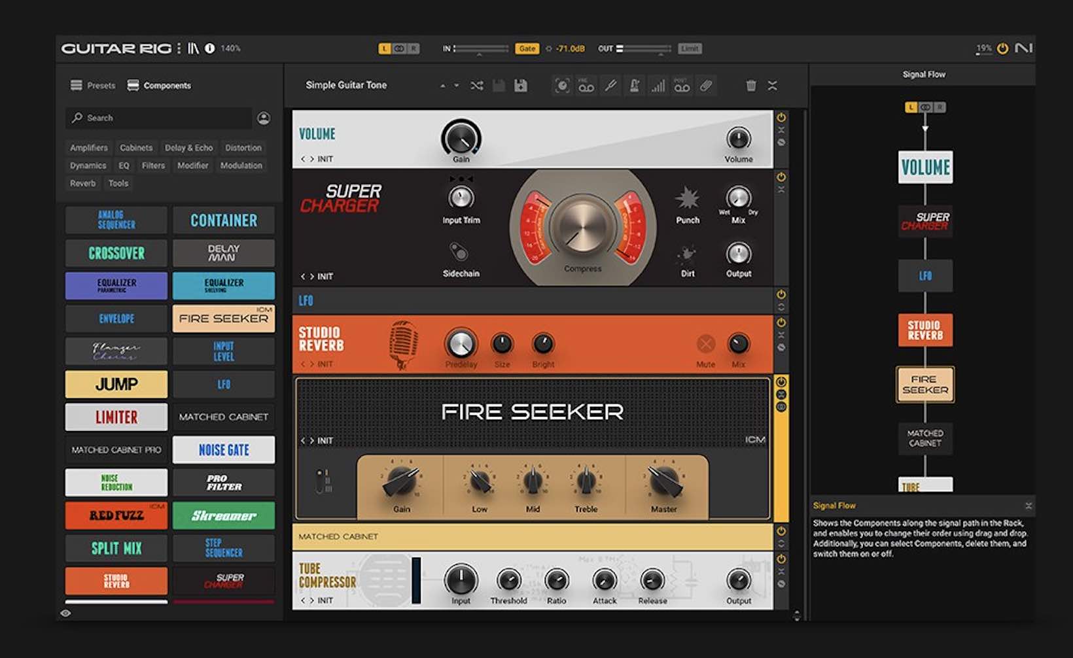Switch to the Presets tab
The image size is (1073, 658).
[93, 86]
